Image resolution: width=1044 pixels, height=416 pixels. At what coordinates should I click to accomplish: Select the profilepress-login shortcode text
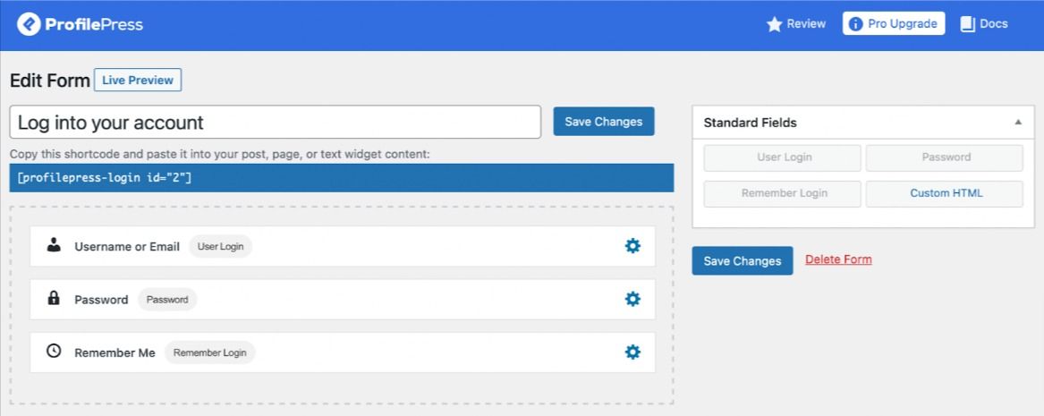point(105,178)
